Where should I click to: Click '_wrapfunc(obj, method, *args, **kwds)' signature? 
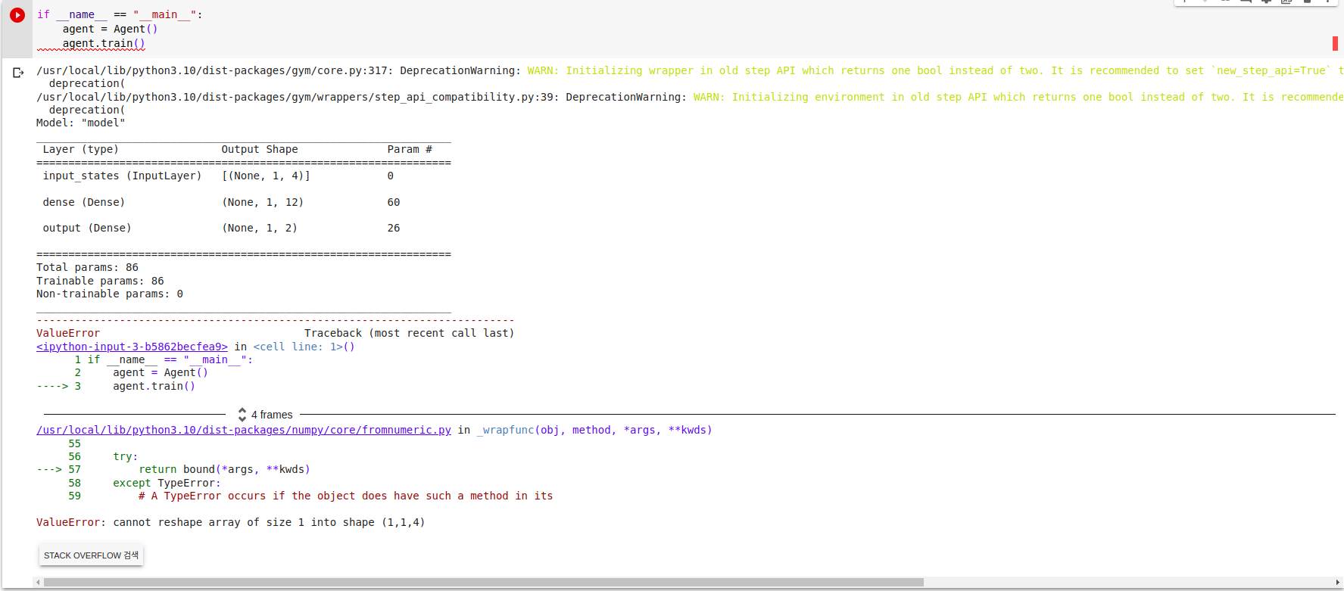point(594,430)
